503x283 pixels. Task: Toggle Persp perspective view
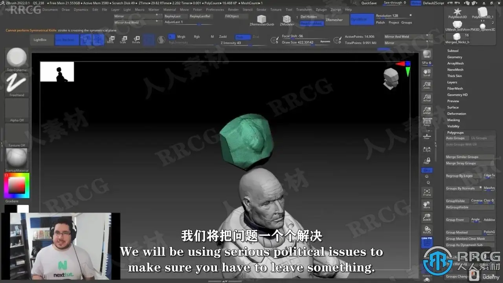click(427, 122)
